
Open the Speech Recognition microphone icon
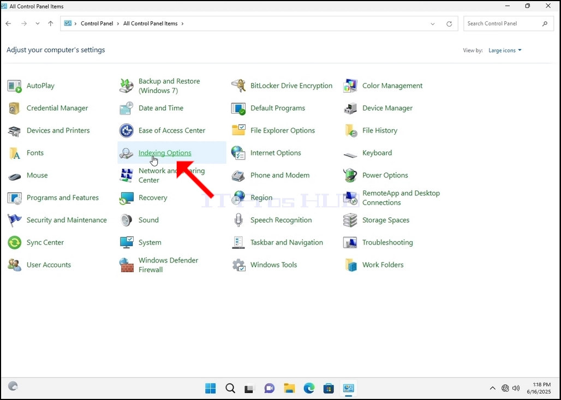click(x=238, y=220)
